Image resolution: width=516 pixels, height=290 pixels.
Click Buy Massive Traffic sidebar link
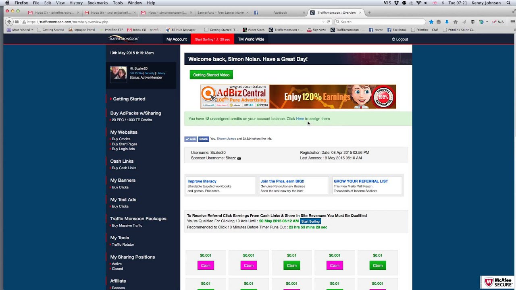(127, 226)
